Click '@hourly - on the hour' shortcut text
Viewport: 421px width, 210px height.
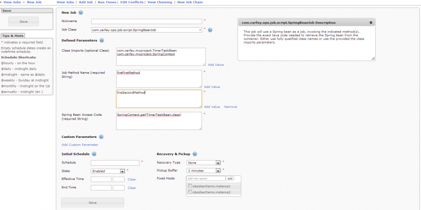[x=18, y=63]
